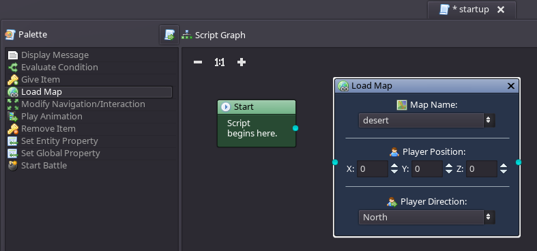537x251 pixels.
Task: Choose Evaluate Condition palette item
Action: [x=90, y=68]
